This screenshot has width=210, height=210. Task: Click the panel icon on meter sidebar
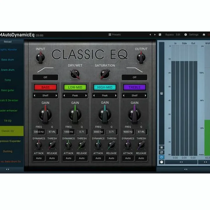tap(162, 93)
